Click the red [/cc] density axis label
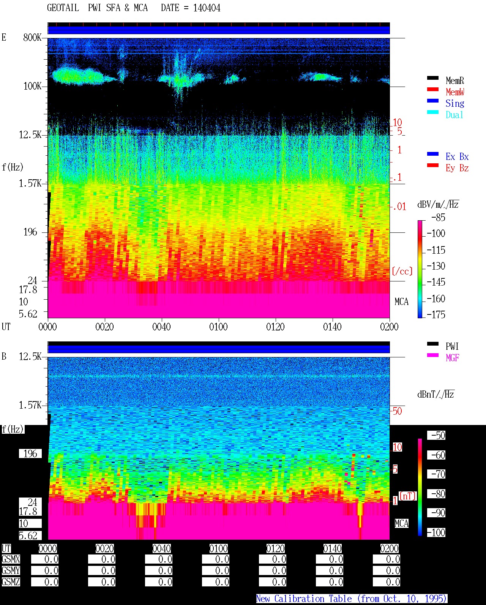This screenshot has width=486, height=605. point(402,271)
